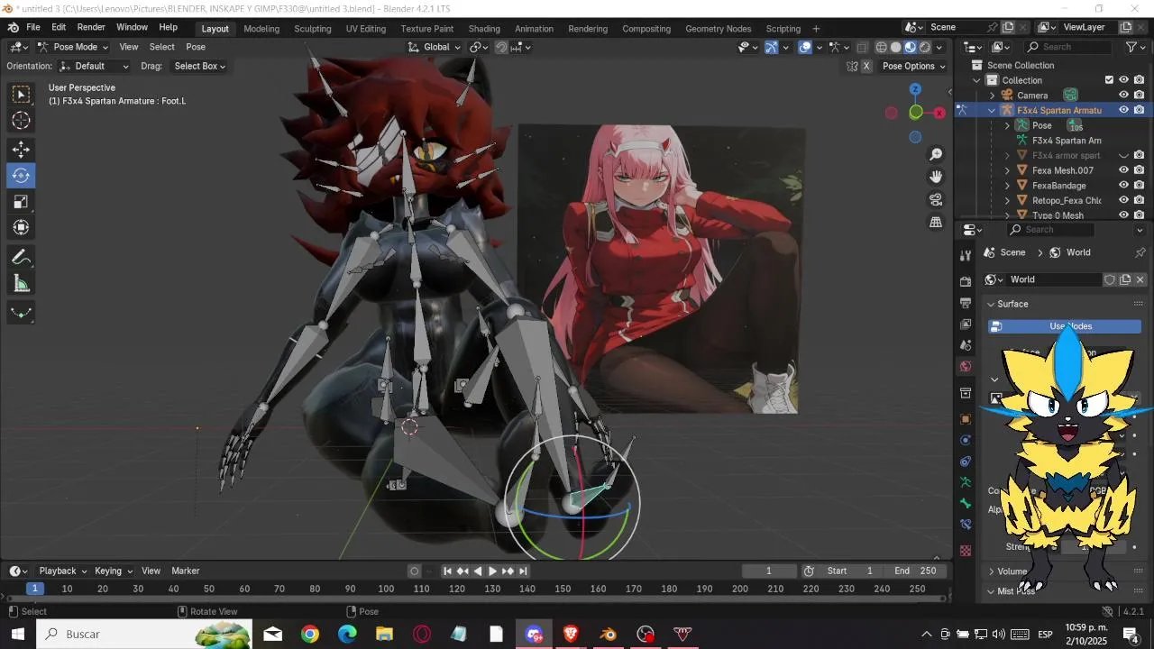The image size is (1154, 649).
Task: Open the Render menu
Action: [x=91, y=28]
